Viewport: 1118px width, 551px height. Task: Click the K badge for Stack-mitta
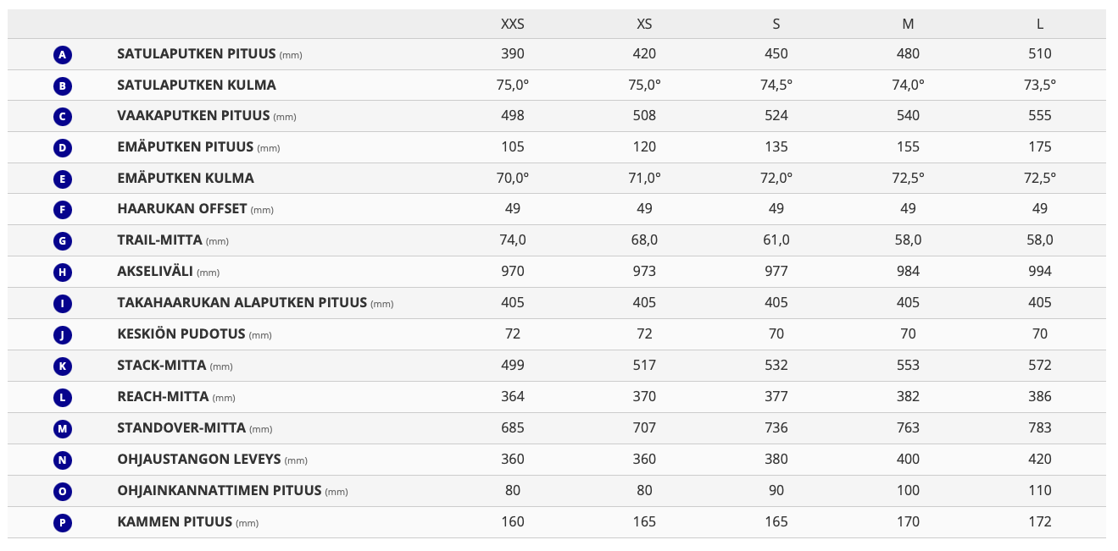coord(62,366)
